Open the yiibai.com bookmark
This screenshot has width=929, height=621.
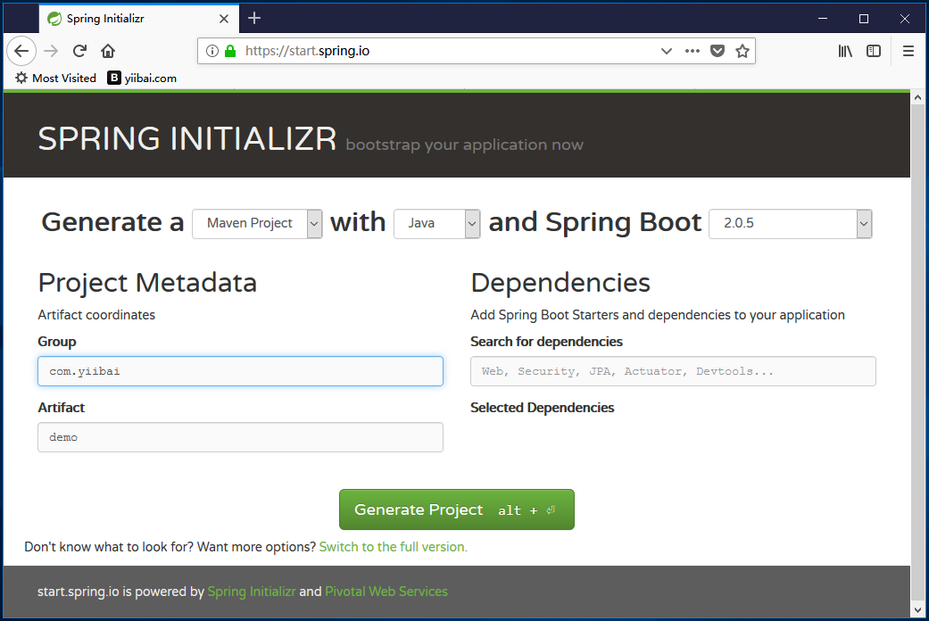point(142,78)
